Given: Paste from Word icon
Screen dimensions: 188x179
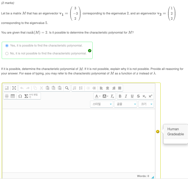Looking at the screenshot, I should coord(60,88).
